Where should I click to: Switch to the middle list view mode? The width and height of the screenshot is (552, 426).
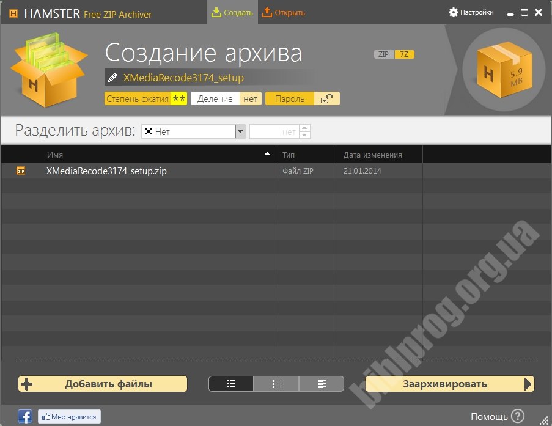(276, 384)
